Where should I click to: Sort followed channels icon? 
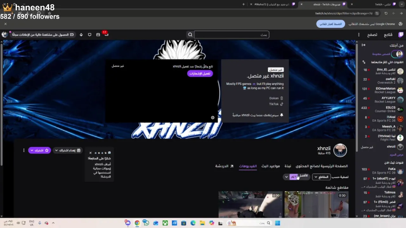tap(364, 62)
